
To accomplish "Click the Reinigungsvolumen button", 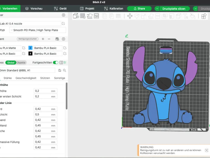I will [28, 39].
